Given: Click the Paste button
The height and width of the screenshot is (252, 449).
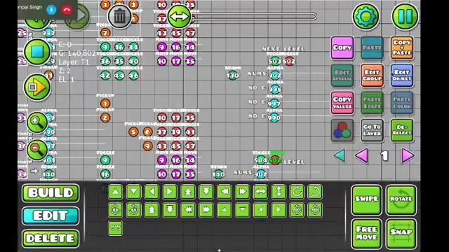Looking at the screenshot, I should point(372,48).
